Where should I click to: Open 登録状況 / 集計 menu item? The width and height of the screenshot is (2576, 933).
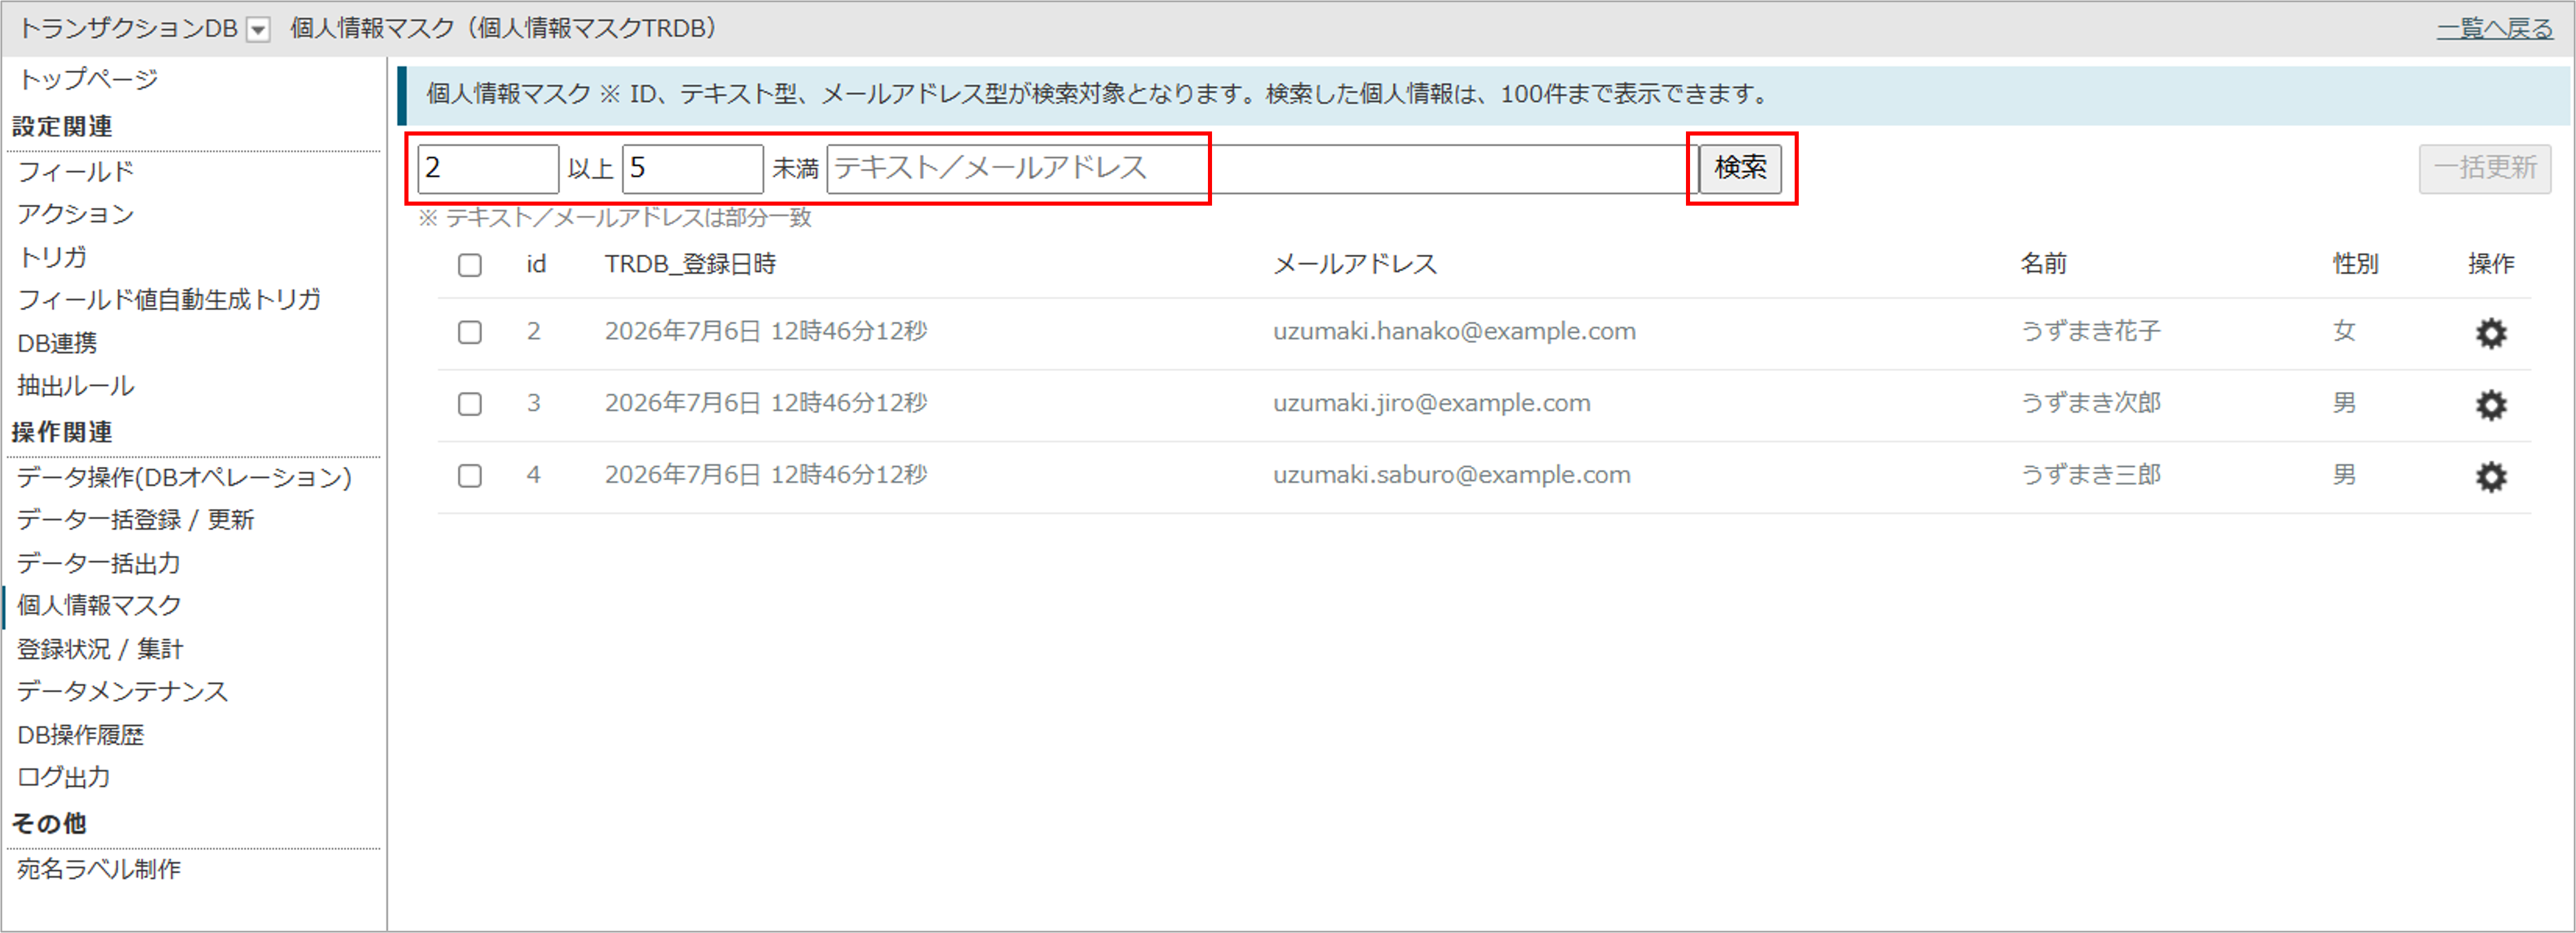100,650
